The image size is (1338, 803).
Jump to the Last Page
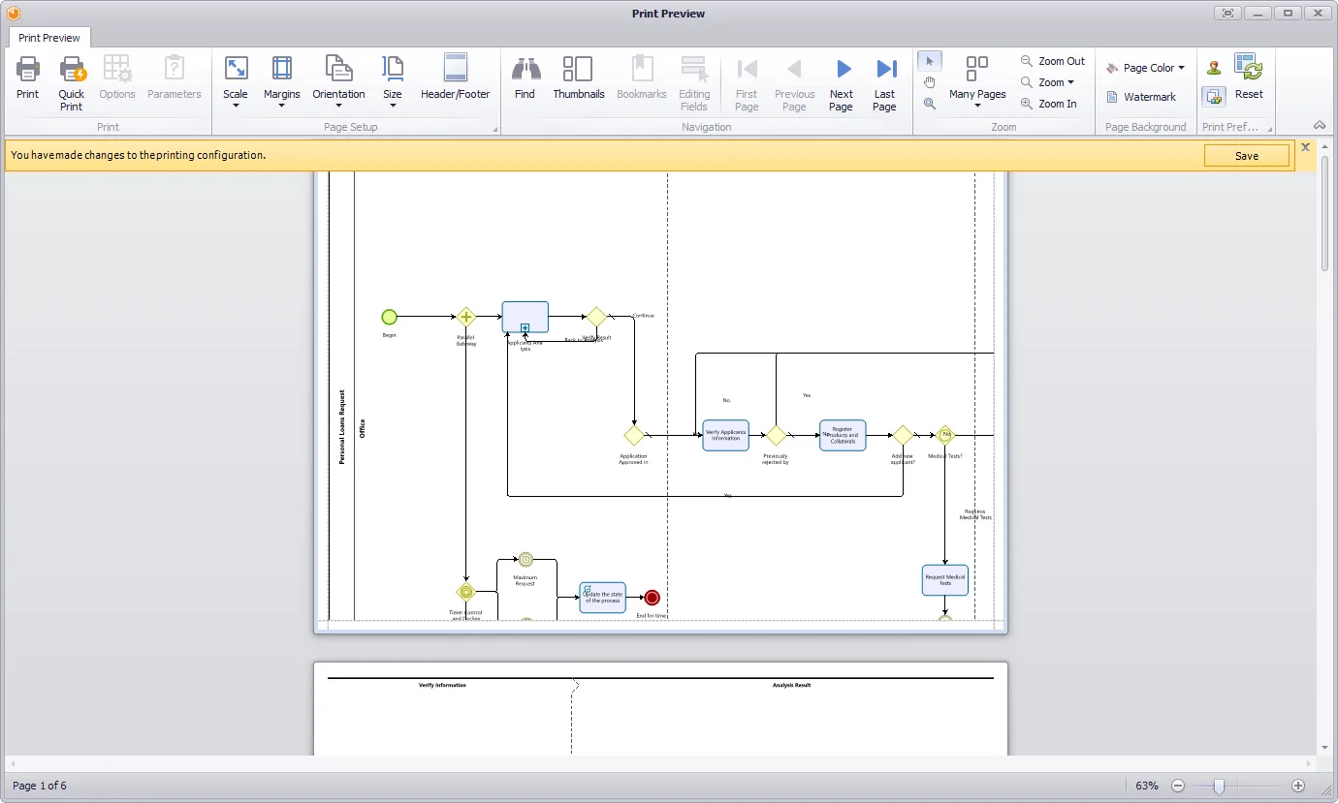click(x=885, y=83)
